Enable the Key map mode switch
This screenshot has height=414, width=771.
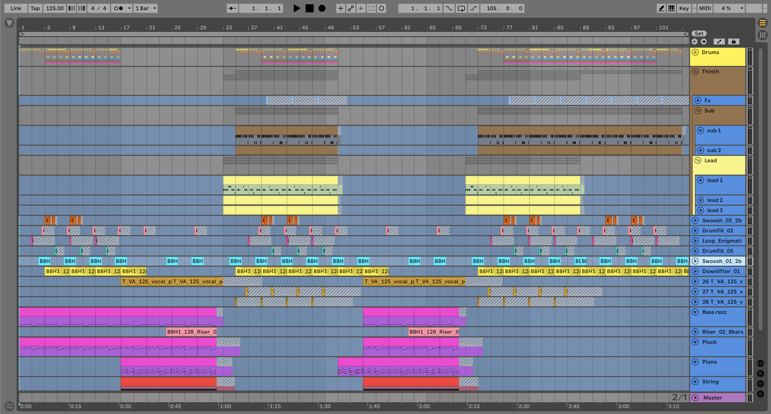[684, 8]
